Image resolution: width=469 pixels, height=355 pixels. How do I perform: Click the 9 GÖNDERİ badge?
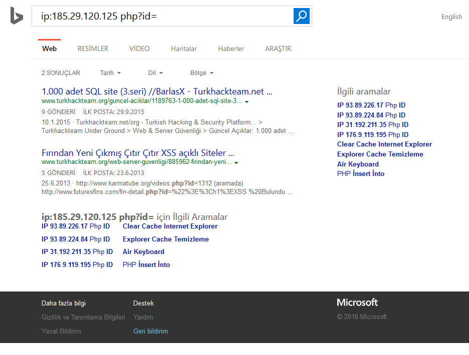58,111
